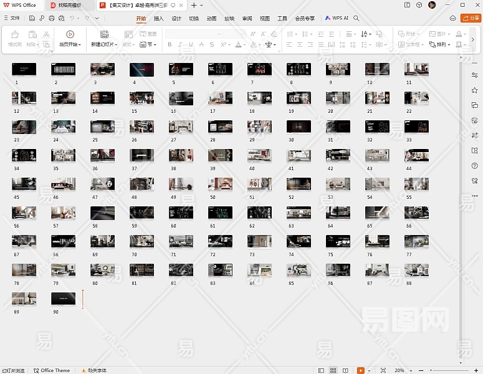This screenshot has height=374, width=483.
Task: Click the print icon in quick access toolbar
Action: click(x=52, y=19)
